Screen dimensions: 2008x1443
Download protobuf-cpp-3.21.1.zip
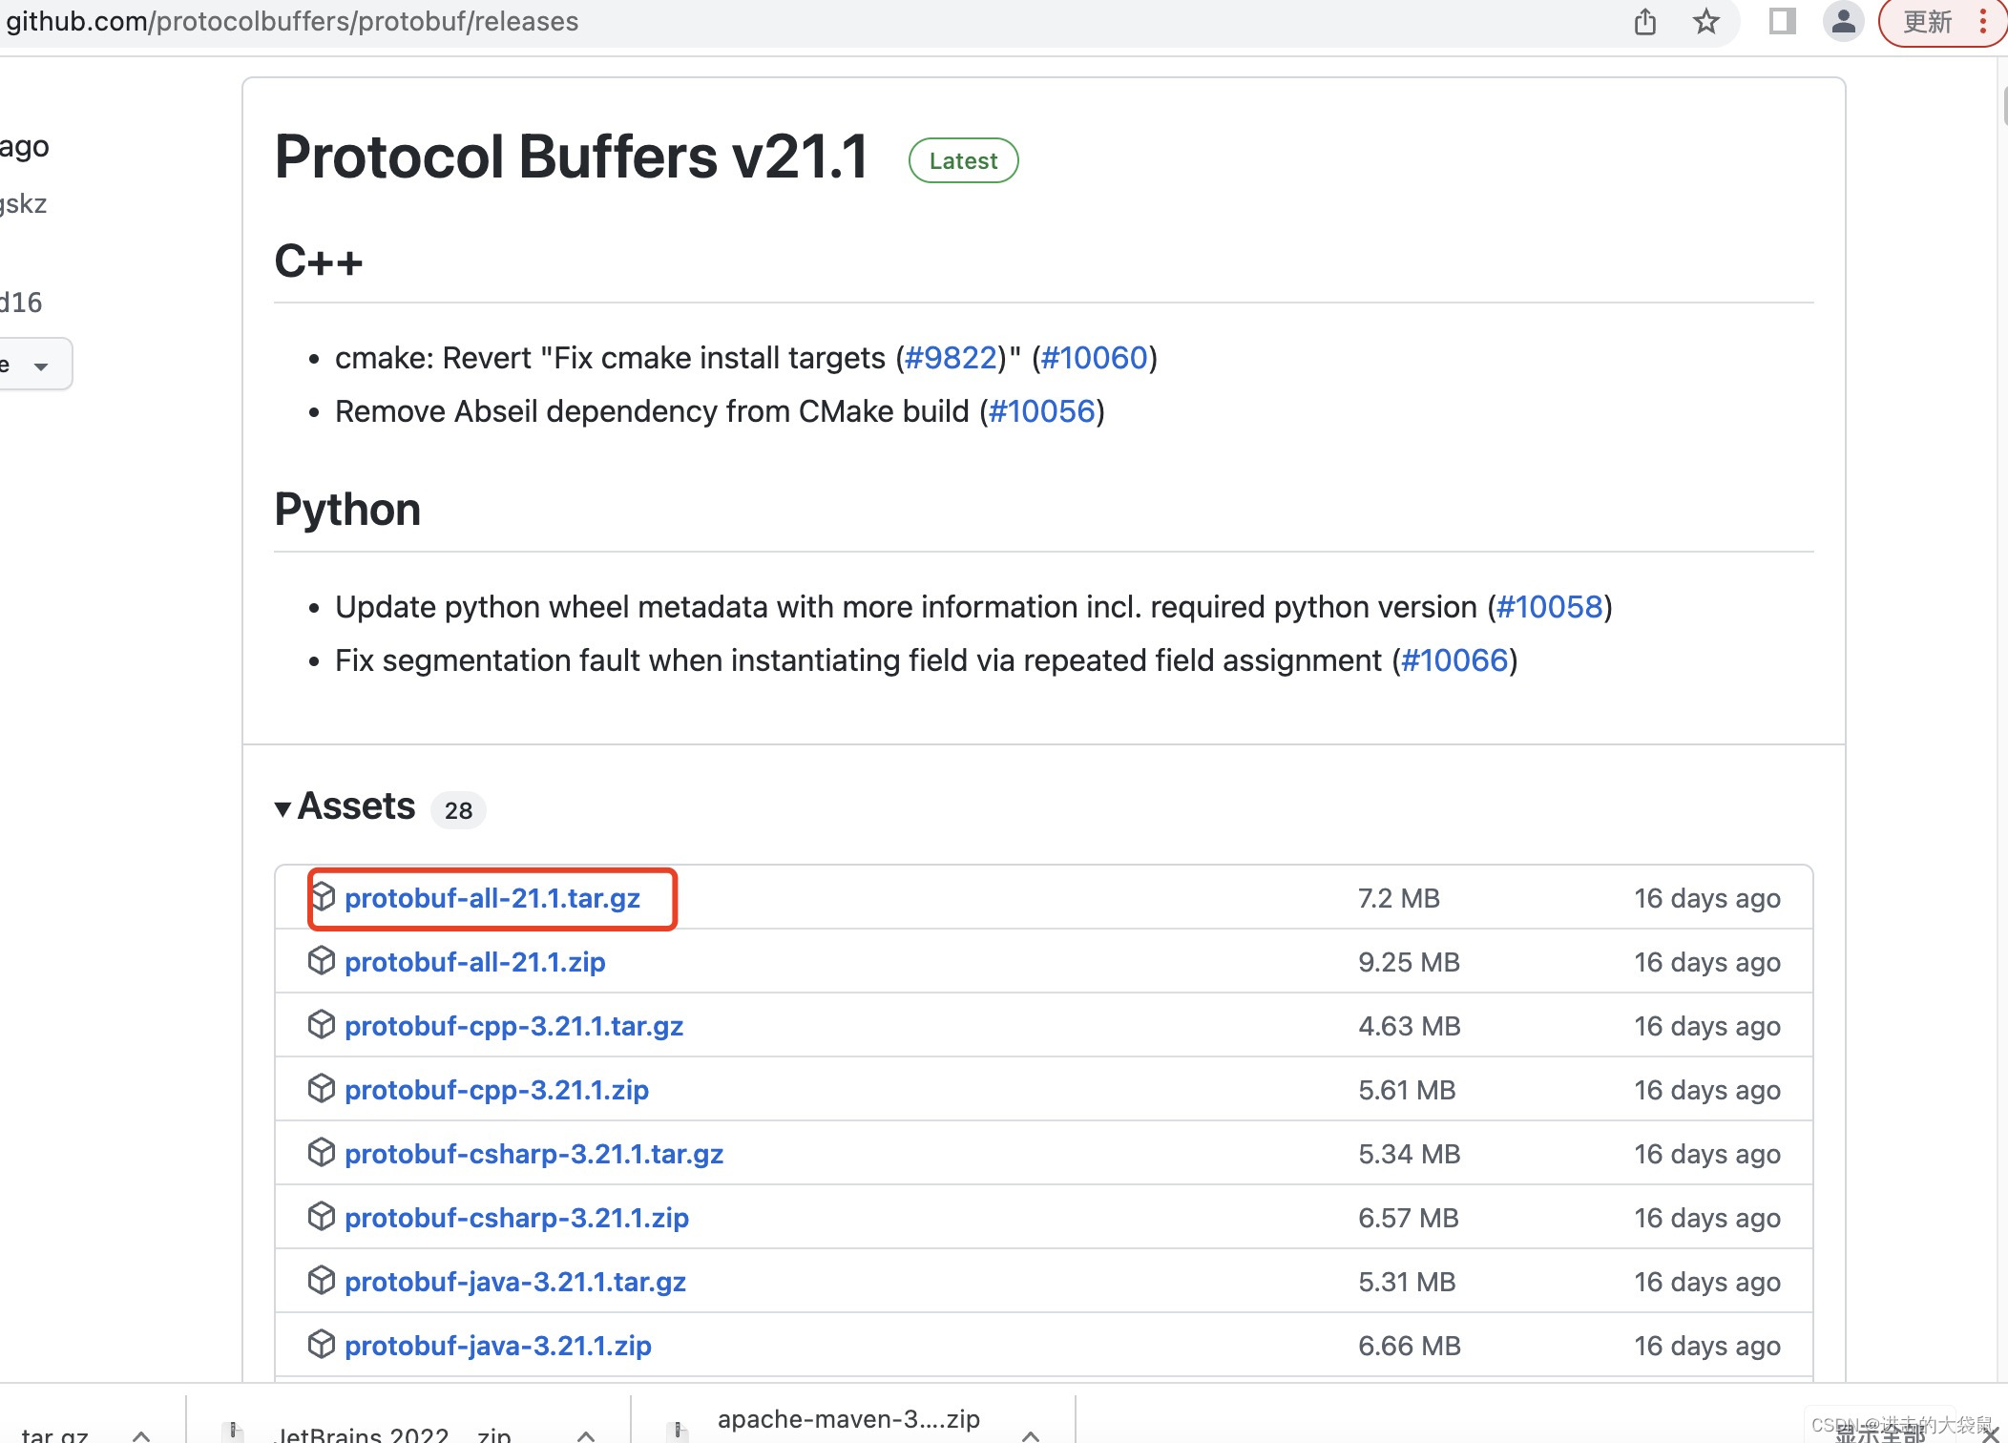496,1090
